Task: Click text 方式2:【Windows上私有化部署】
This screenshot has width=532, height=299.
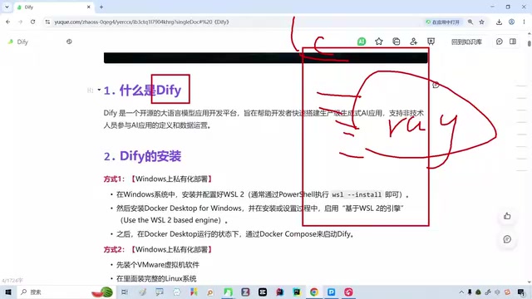Action: (x=158, y=249)
